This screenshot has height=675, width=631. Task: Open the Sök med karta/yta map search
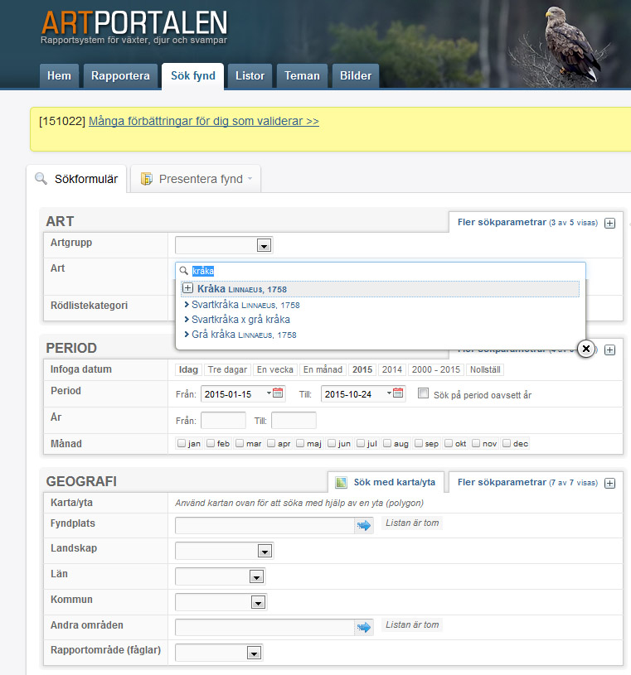[x=386, y=482]
